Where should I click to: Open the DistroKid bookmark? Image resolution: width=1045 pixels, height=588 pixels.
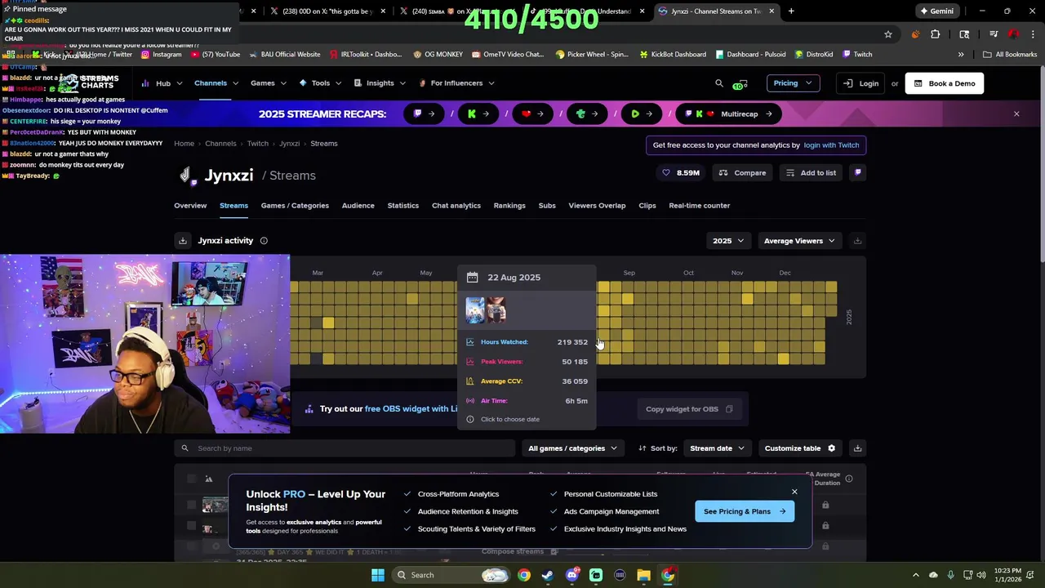coord(813,55)
